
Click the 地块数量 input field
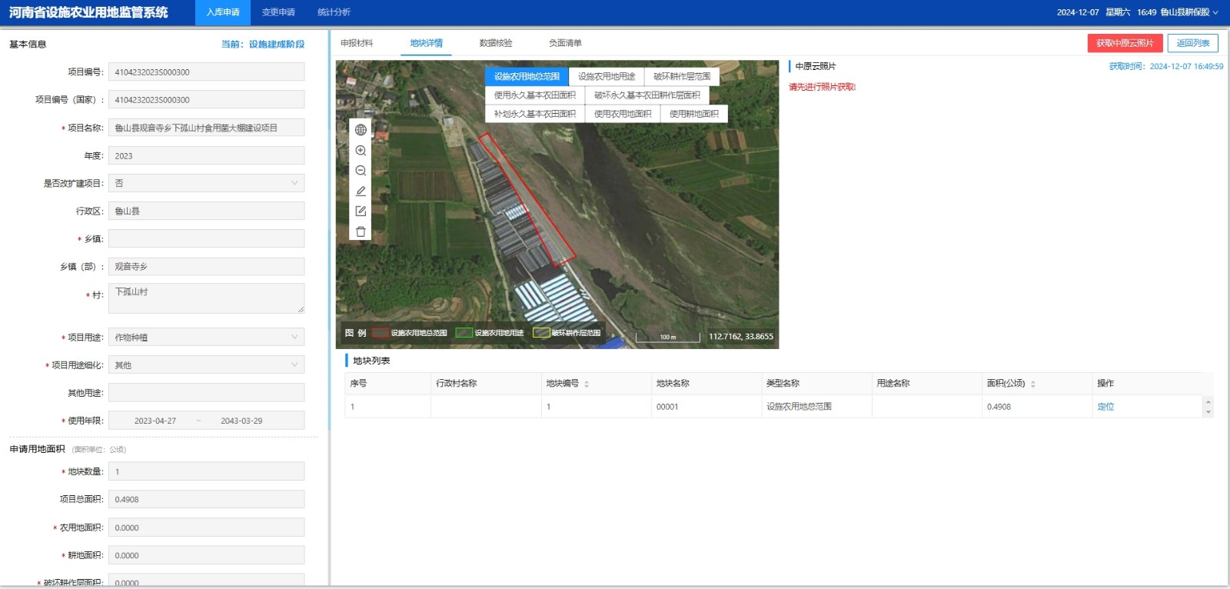pyautogui.click(x=206, y=471)
